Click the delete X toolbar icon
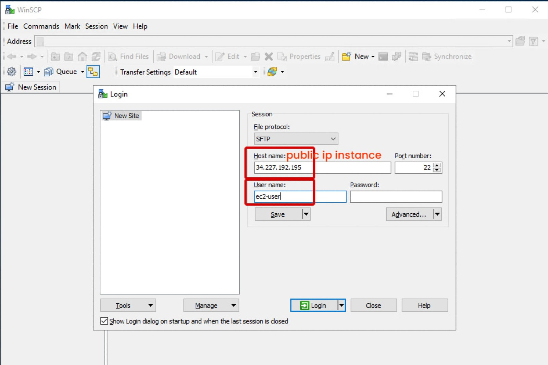This screenshot has height=365, width=548. pos(269,56)
